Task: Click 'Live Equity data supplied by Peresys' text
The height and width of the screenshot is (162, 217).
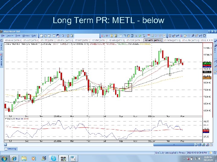Action: 170,153
